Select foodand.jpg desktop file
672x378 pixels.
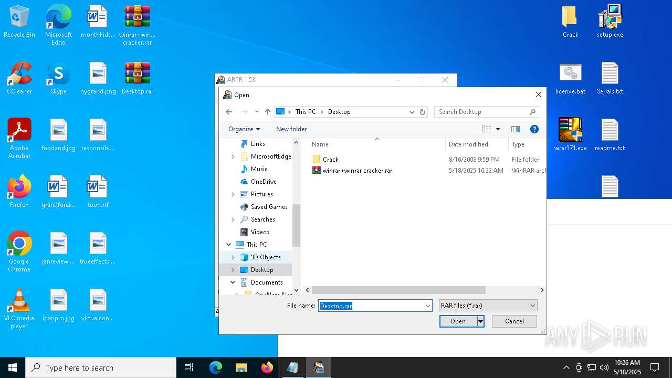pyautogui.click(x=58, y=135)
